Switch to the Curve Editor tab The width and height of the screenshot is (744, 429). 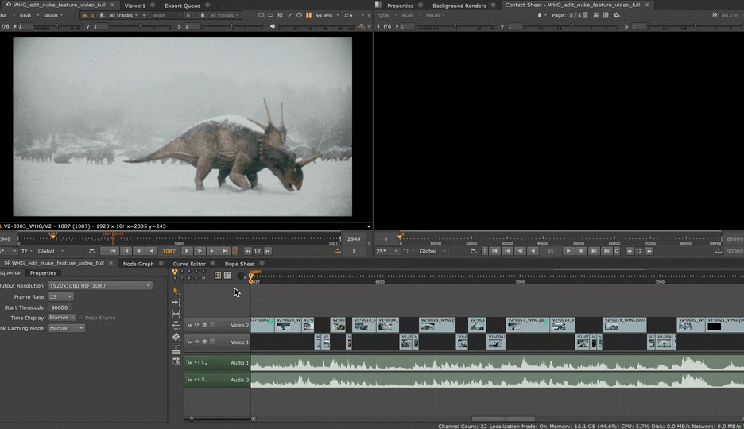[x=189, y=264]
